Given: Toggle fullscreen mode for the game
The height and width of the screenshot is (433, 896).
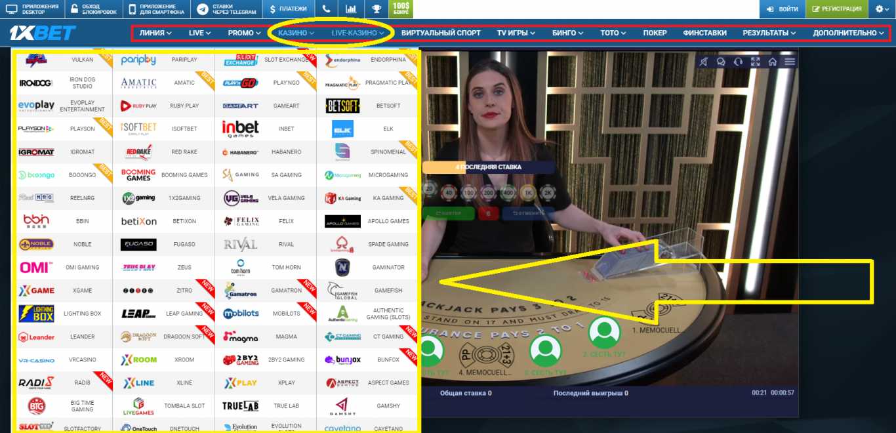Looking at the screenshot, I should (755, 62).
